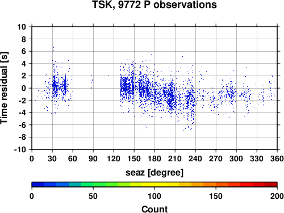
Task: Click the orange segment of the colorbar
Action: (x=210, y=185)
